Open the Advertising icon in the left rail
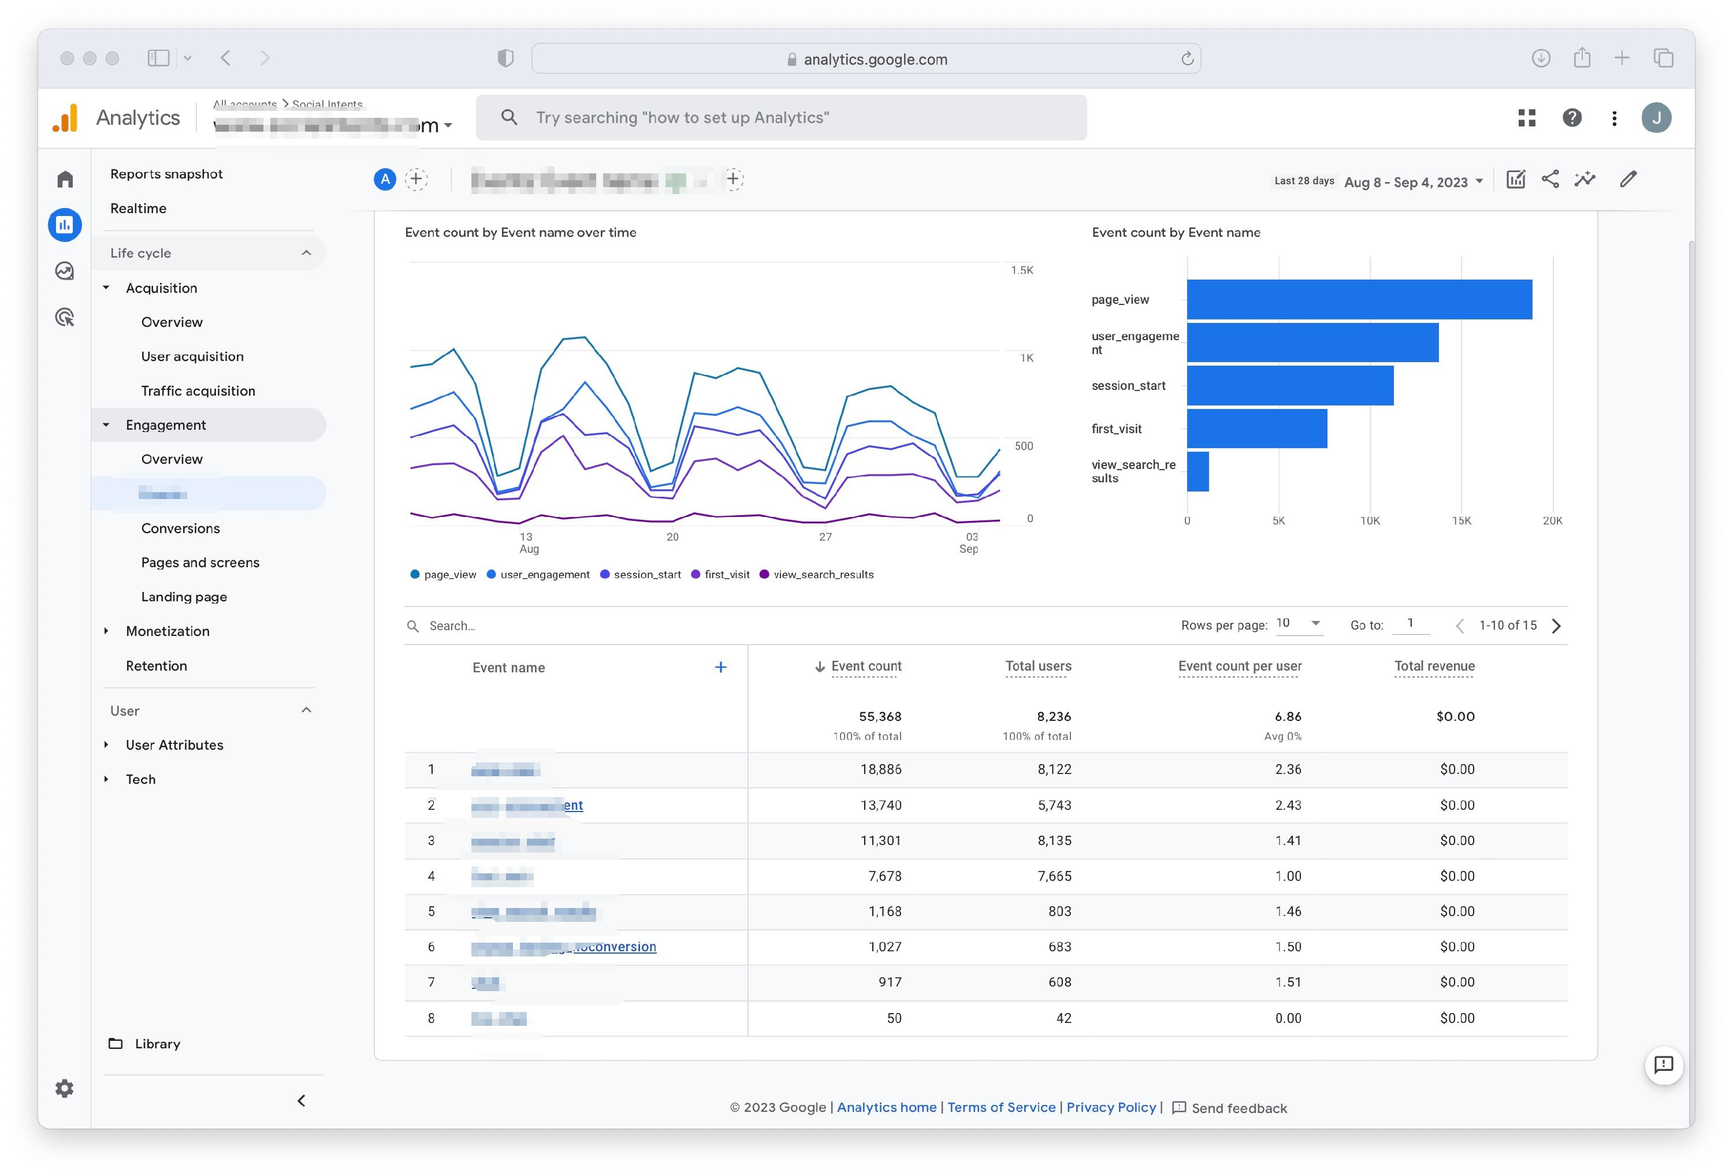 (65, 317)
